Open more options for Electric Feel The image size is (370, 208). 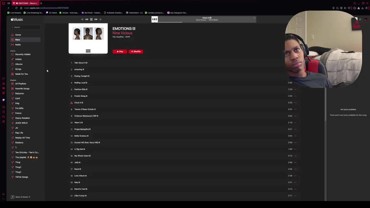[295, 189]
